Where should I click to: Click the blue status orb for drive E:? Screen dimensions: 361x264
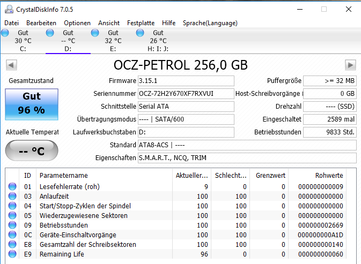[x=95, y=33]
